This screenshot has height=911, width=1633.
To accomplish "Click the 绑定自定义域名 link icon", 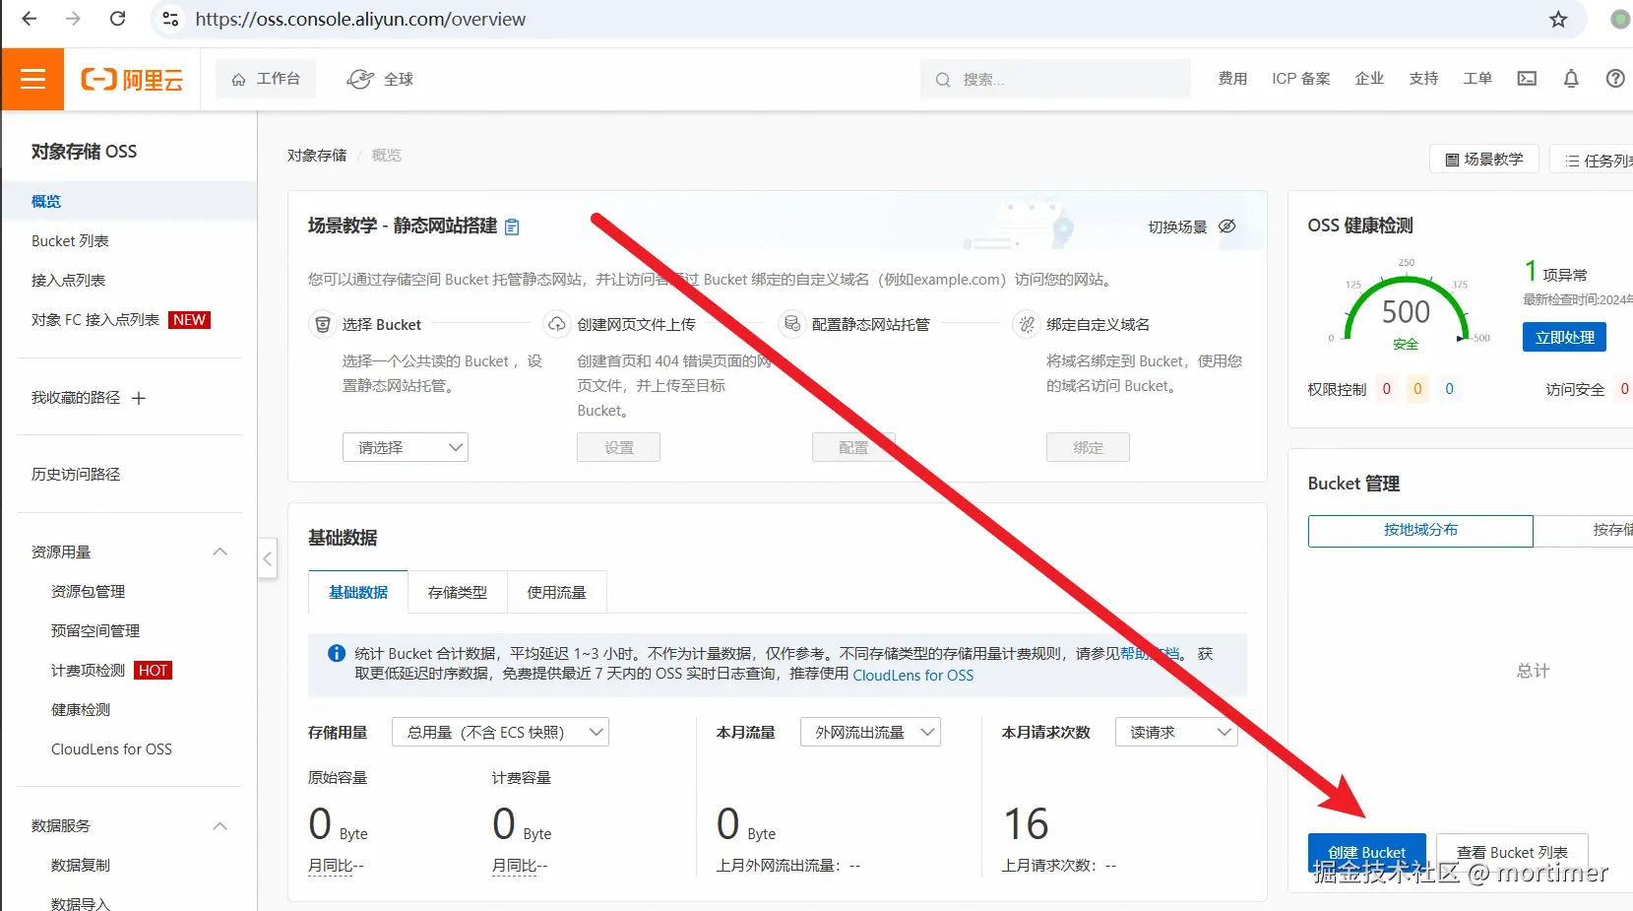I will tap(1027, 324).
